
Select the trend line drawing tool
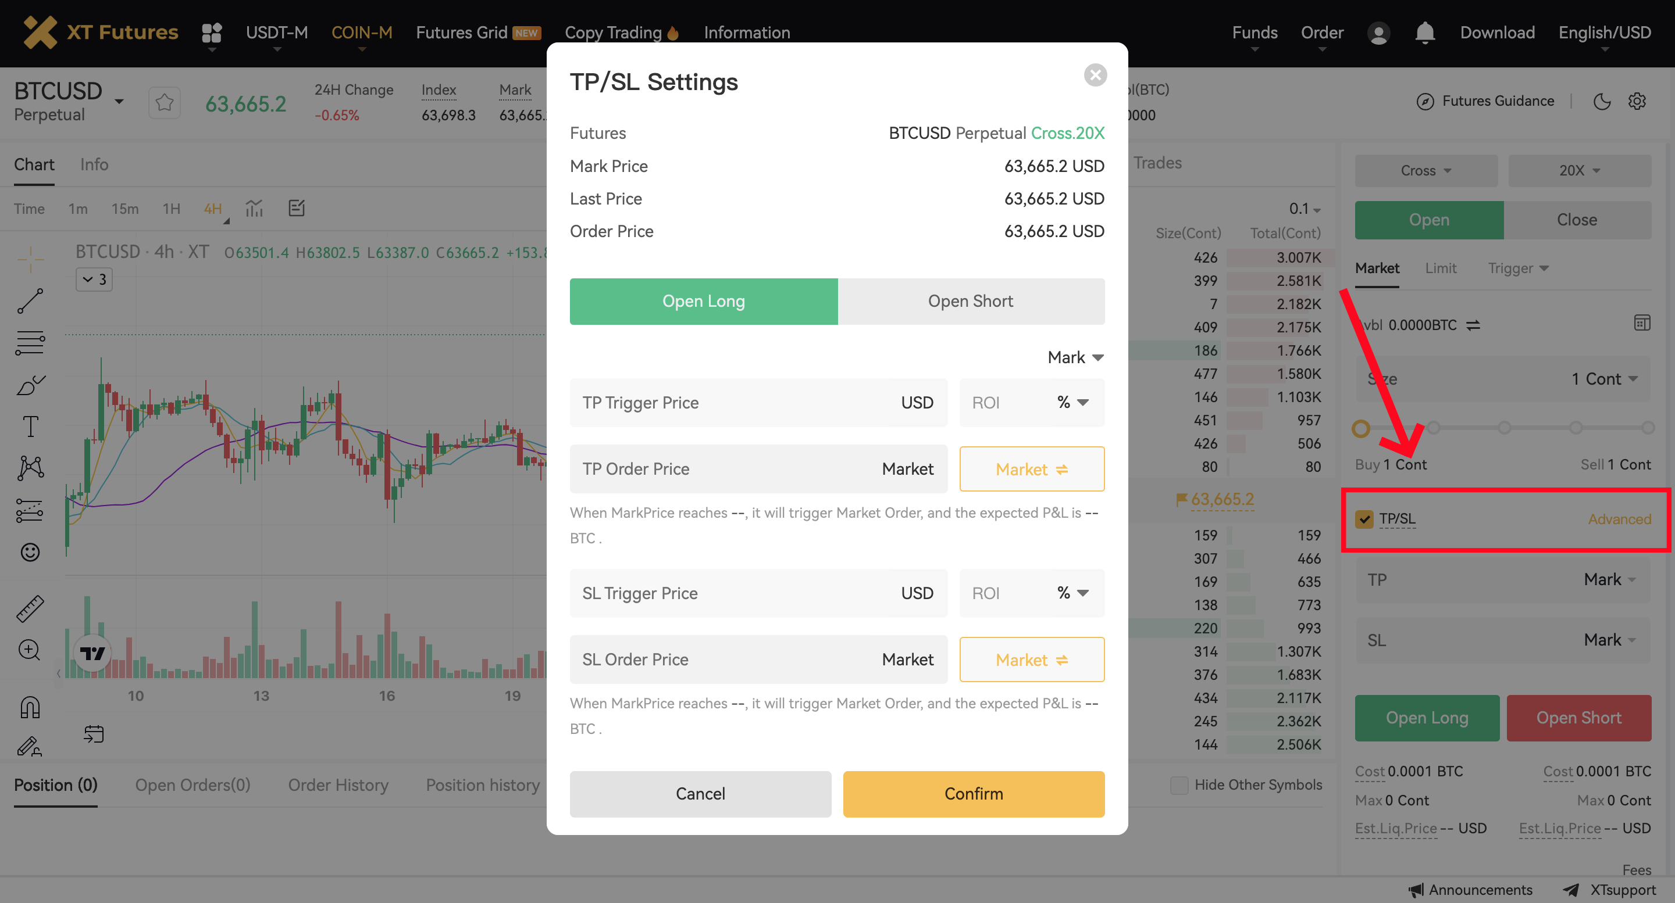pos(30,301)
